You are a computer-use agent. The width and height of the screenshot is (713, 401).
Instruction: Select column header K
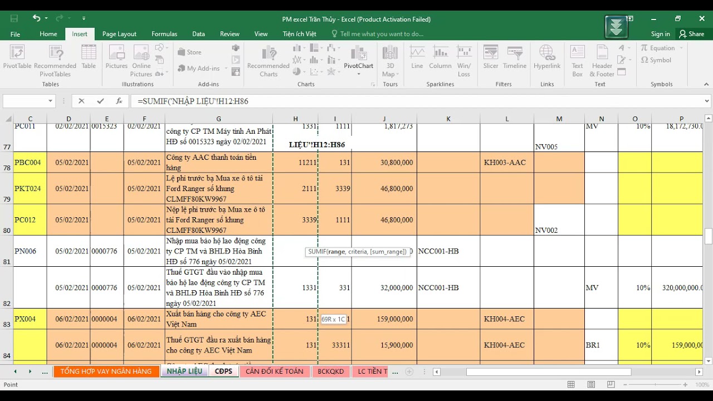(448, 119)
